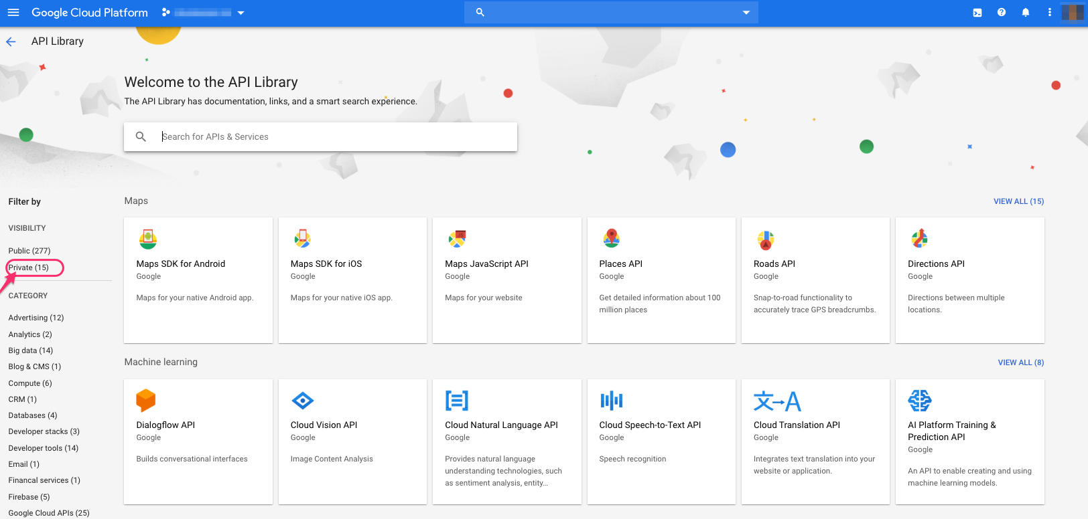
Task: Click the AI Platform Training brain icon
Action: coord(920,401)
